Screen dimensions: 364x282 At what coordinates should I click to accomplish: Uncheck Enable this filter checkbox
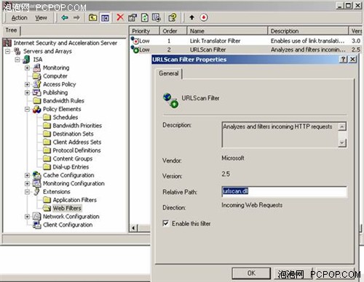click(166, 223)
